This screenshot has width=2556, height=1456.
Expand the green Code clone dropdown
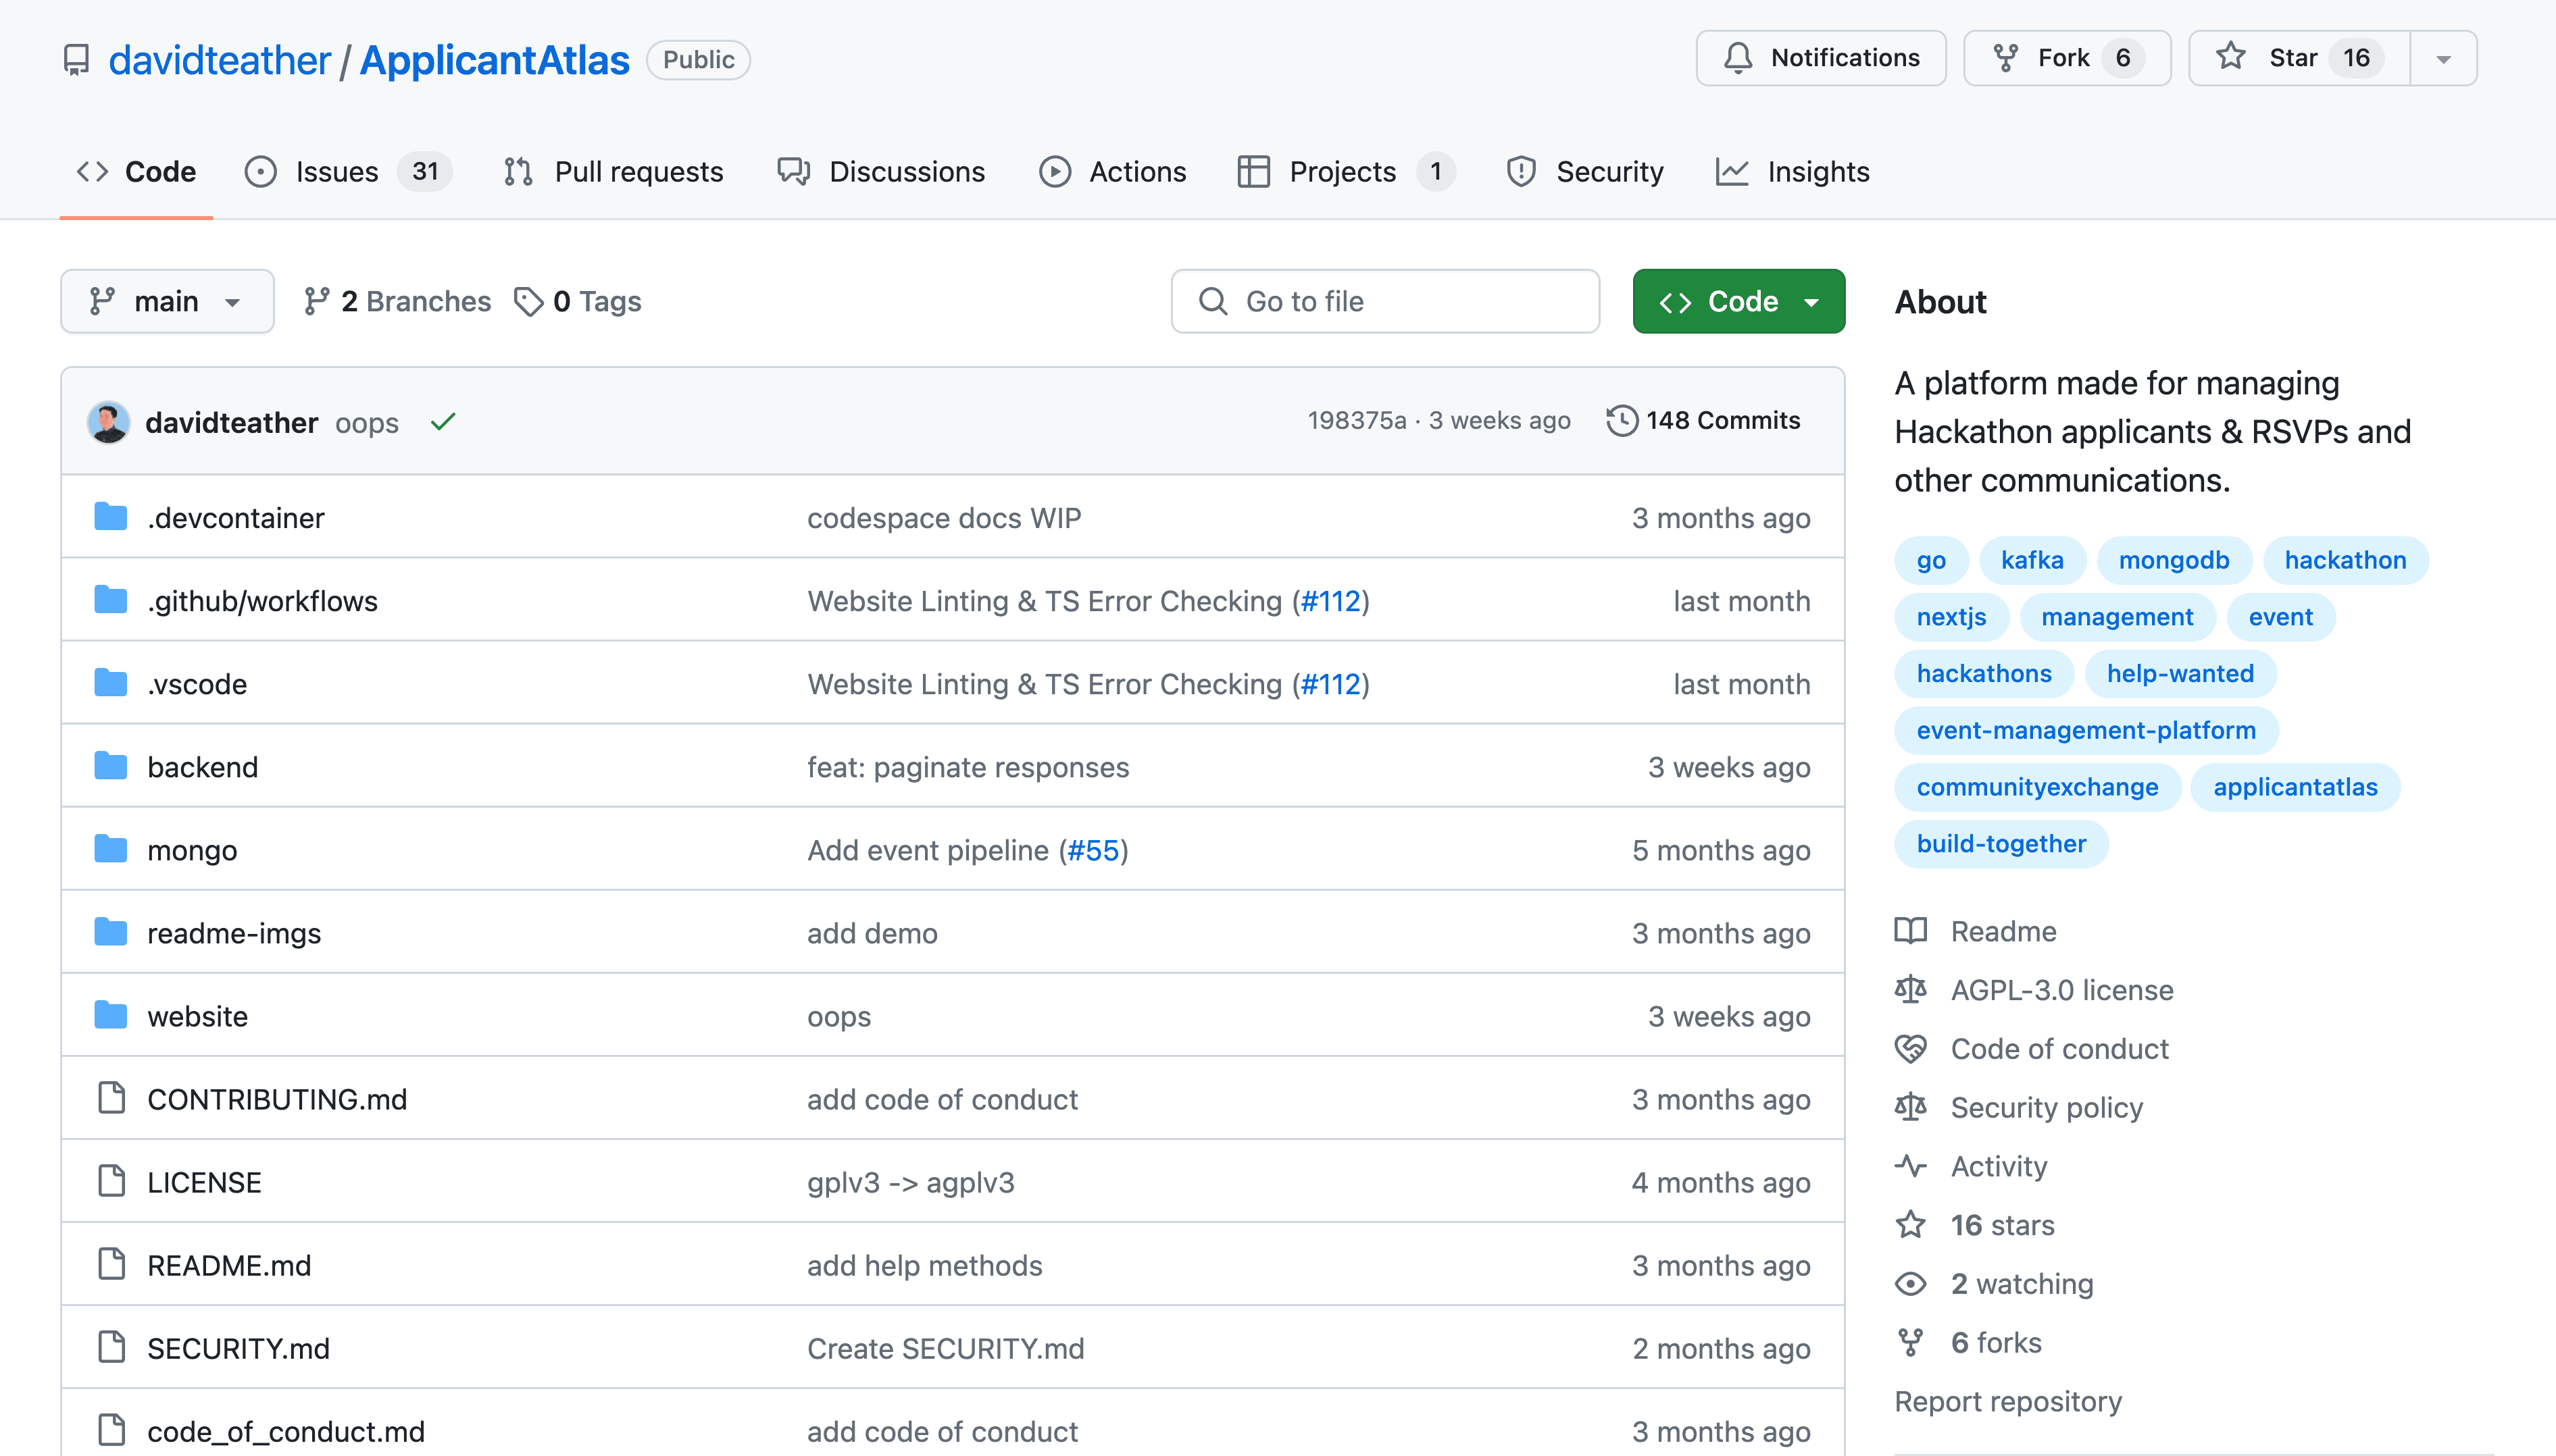1738,301
